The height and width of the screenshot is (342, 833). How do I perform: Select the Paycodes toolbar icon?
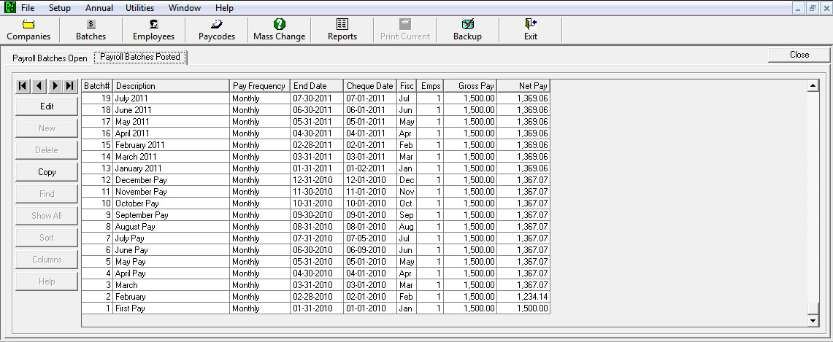(x=217, y=30)
